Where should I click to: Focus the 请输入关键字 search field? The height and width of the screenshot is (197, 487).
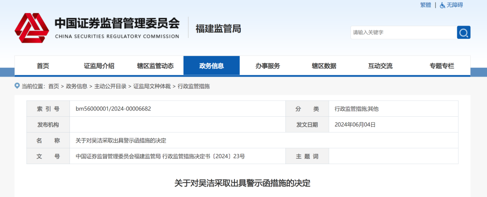(404, 32)
